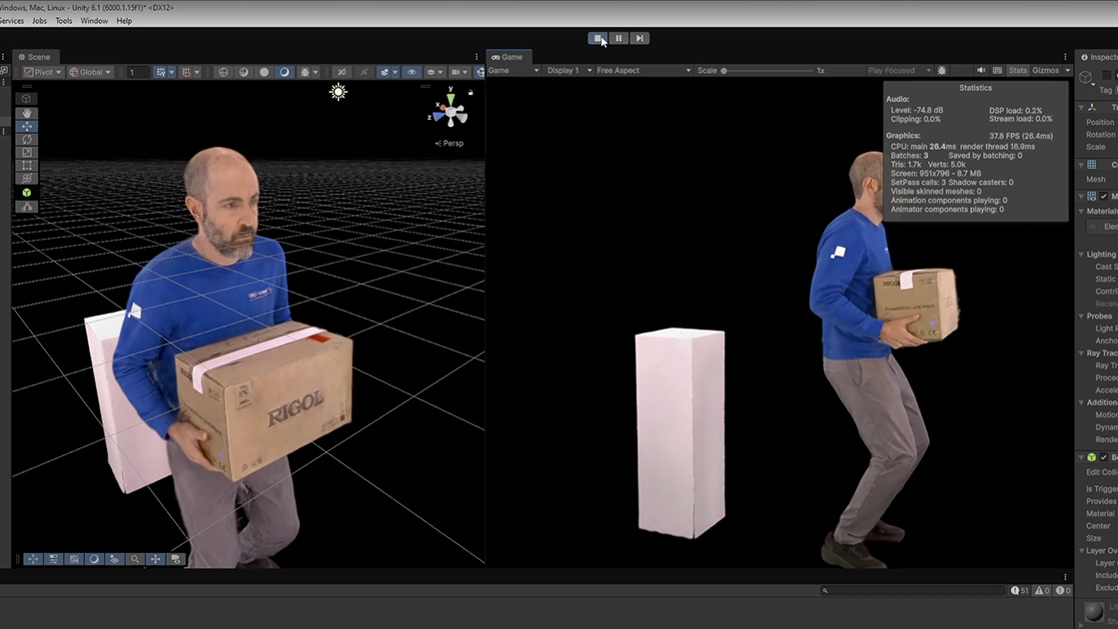1118x629 pixels.
Task: Mute audio in Game view
Action: 981,71
